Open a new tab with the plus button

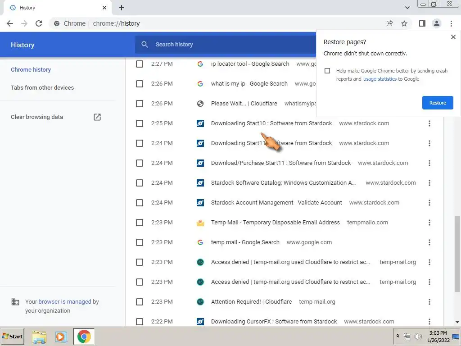tap(122, 8)
